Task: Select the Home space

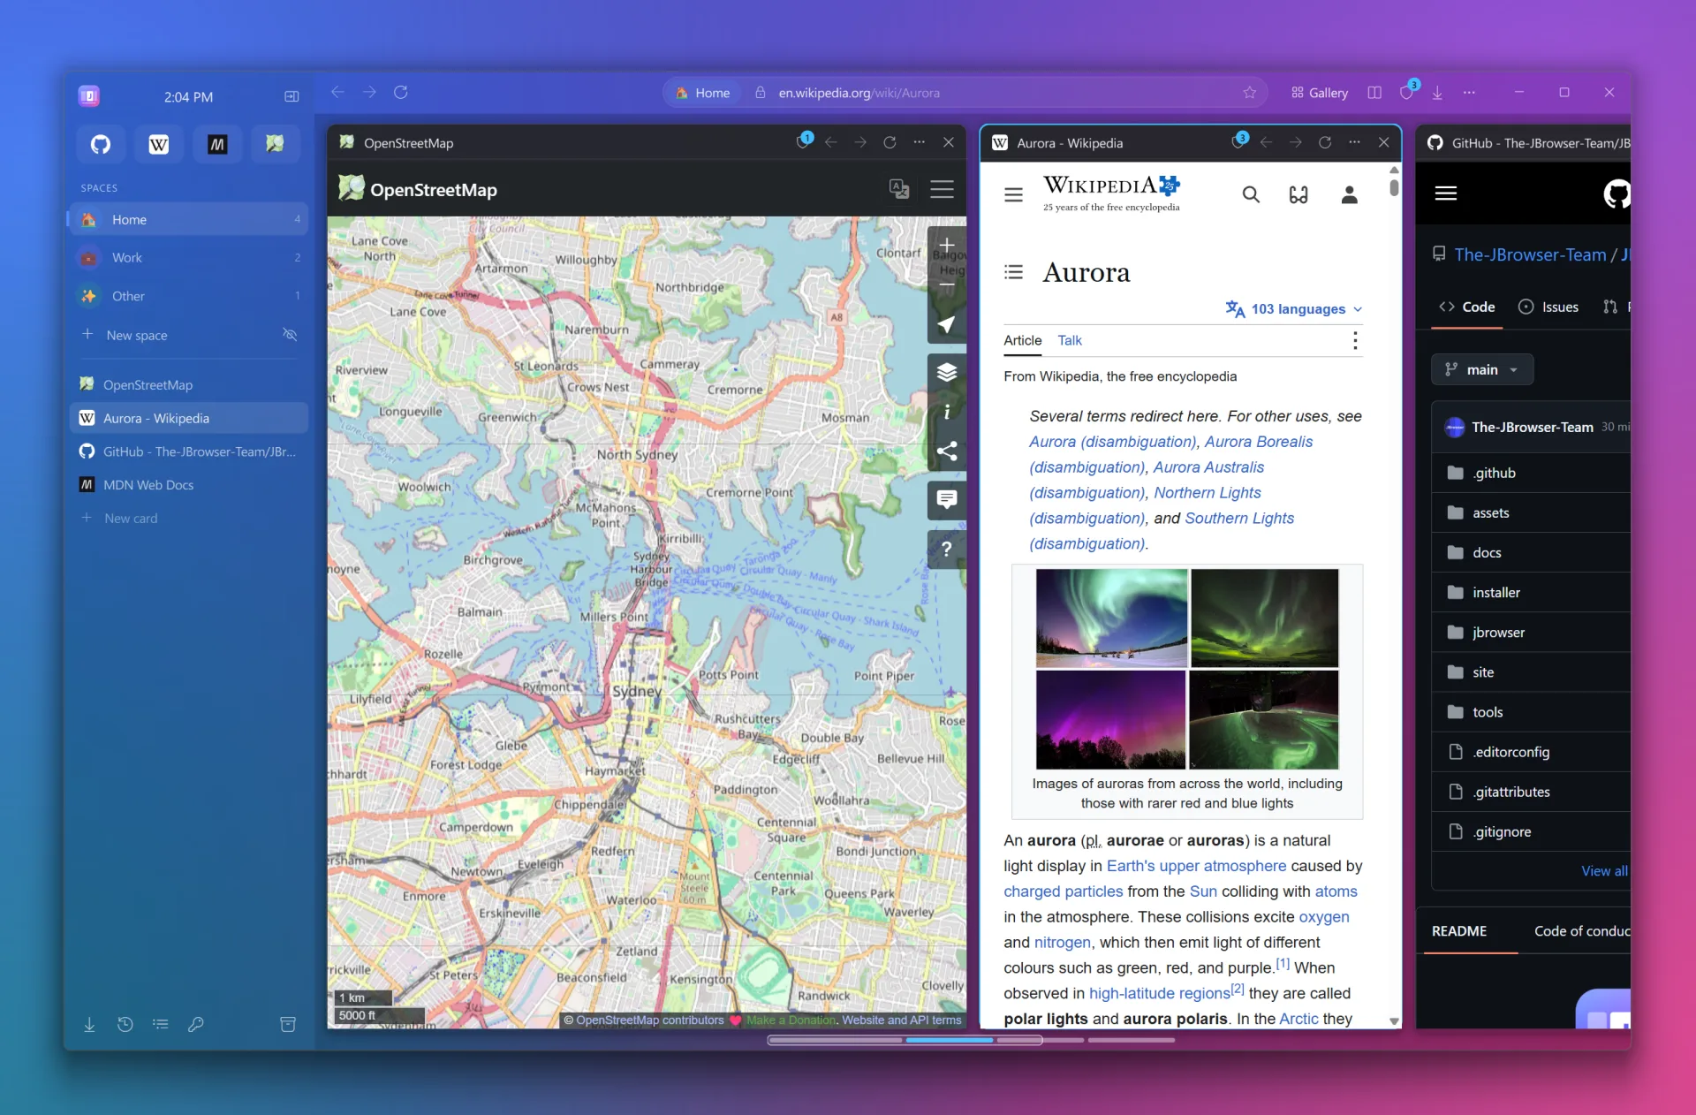Action: (188, 219)
